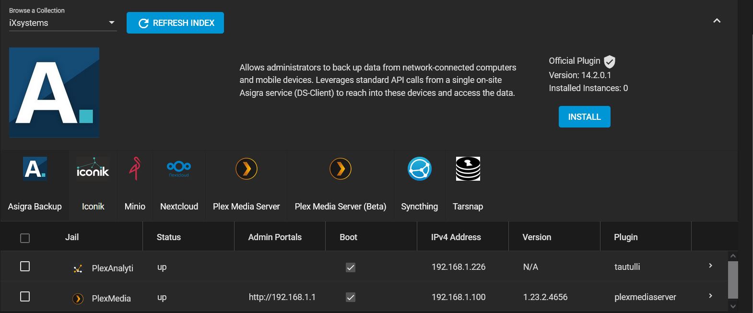Sort the table by Status column

(x=169, y=237)
